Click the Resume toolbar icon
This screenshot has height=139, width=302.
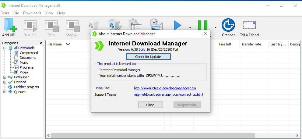click(30, 26)
